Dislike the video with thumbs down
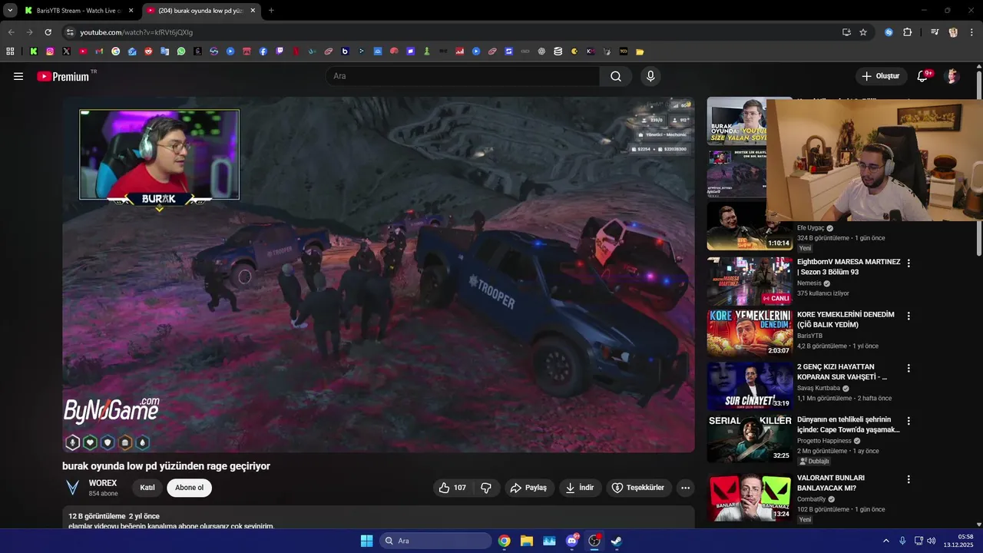 pyautogui.click(x=486, y=488)
